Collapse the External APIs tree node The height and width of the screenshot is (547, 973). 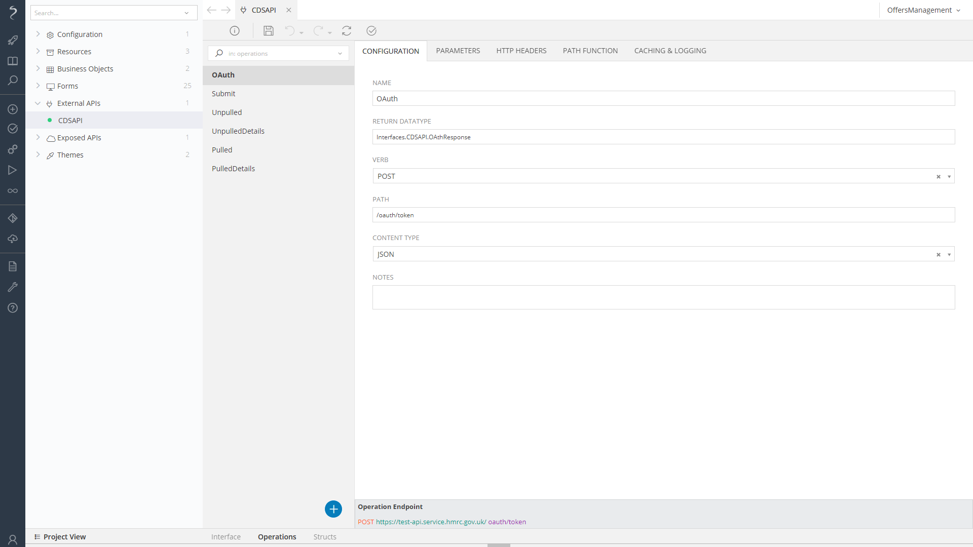38,103
